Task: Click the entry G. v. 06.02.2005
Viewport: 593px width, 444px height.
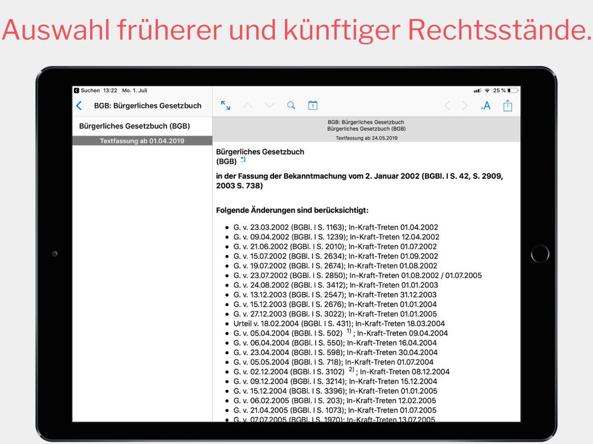Action: tap(334, 401)
